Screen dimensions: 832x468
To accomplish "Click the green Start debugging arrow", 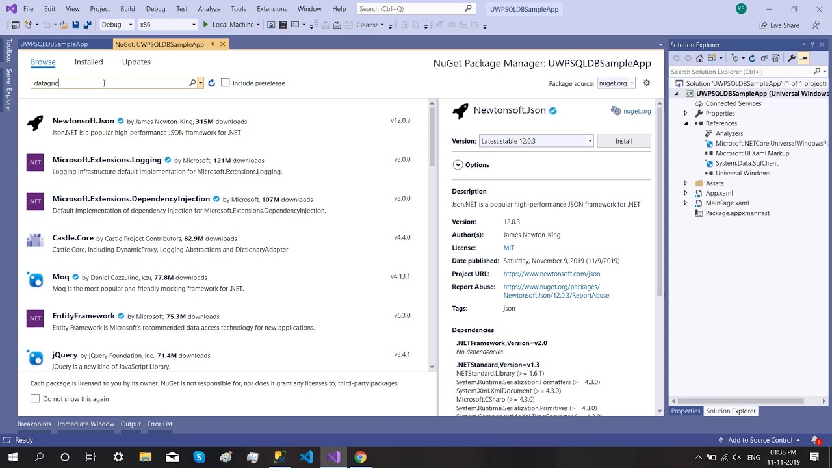I will point(205,25).
